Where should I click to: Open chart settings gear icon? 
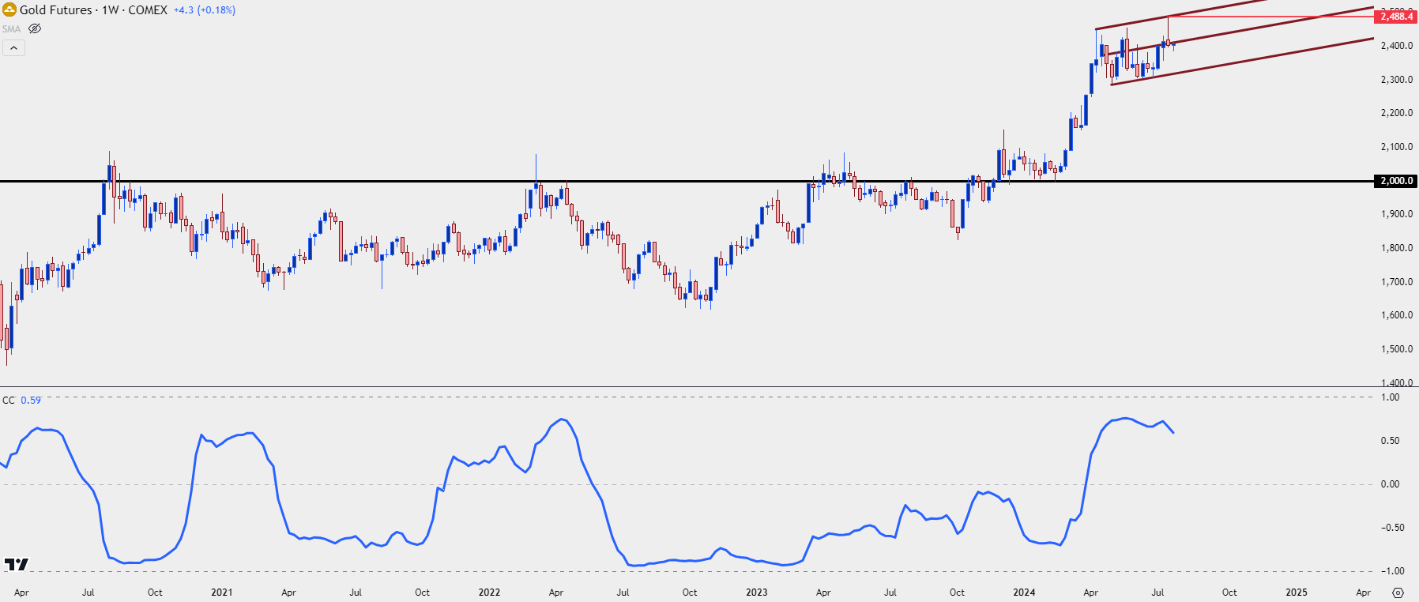(x=1398, y=593)
